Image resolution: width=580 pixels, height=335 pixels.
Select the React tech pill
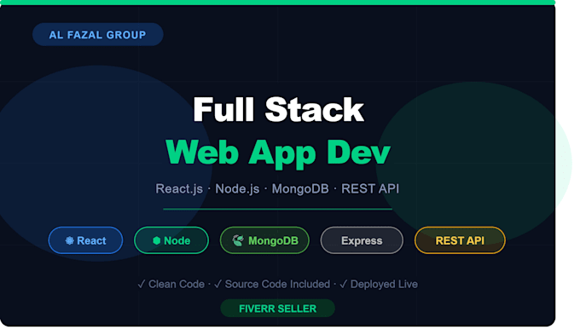[x=85, y=240]
